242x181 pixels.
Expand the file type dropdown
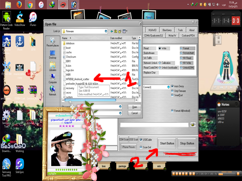120,113
